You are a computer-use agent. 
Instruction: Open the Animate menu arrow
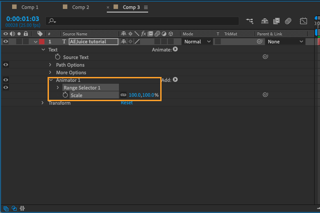(175, 49)
